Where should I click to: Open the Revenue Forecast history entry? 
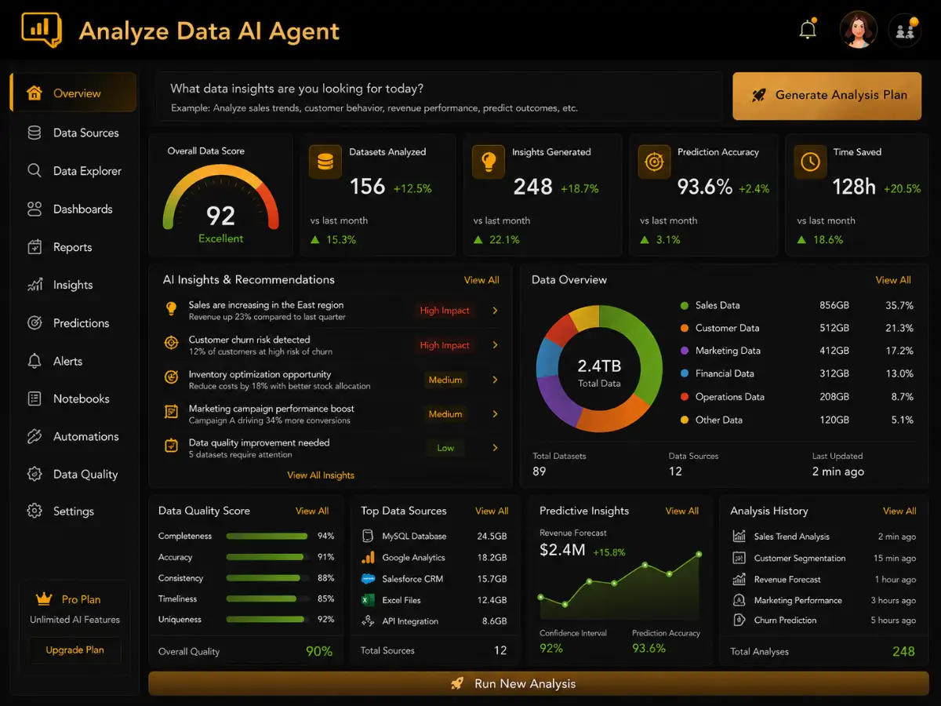pos(823,580)
